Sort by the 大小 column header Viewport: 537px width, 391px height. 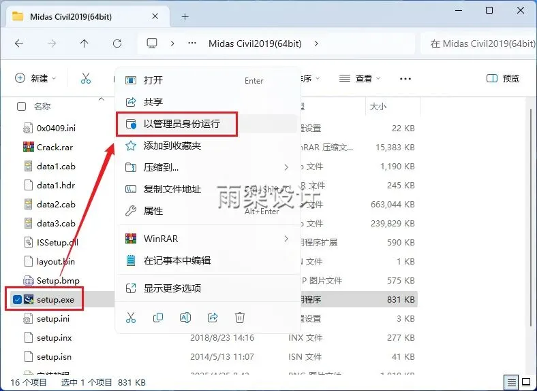tap(378, 107)
